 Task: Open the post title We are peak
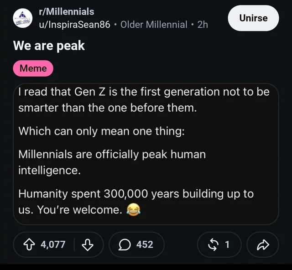pos(49,46)
